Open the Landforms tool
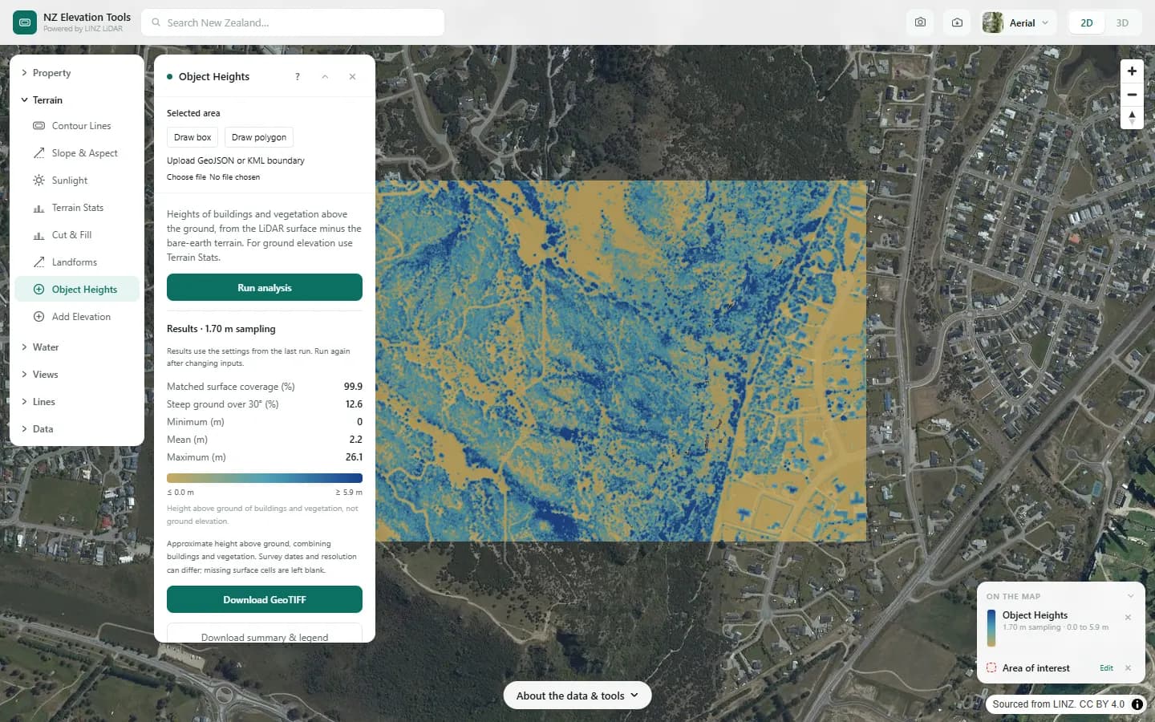This screenshot has height=722, width=1155. tap(77, 262)
